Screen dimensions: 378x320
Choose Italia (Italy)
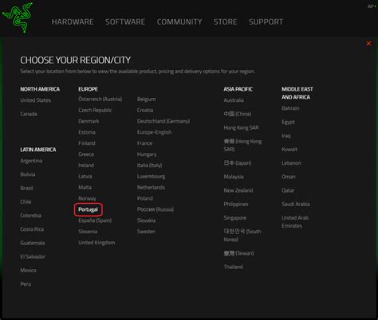(x=149, y=166)
